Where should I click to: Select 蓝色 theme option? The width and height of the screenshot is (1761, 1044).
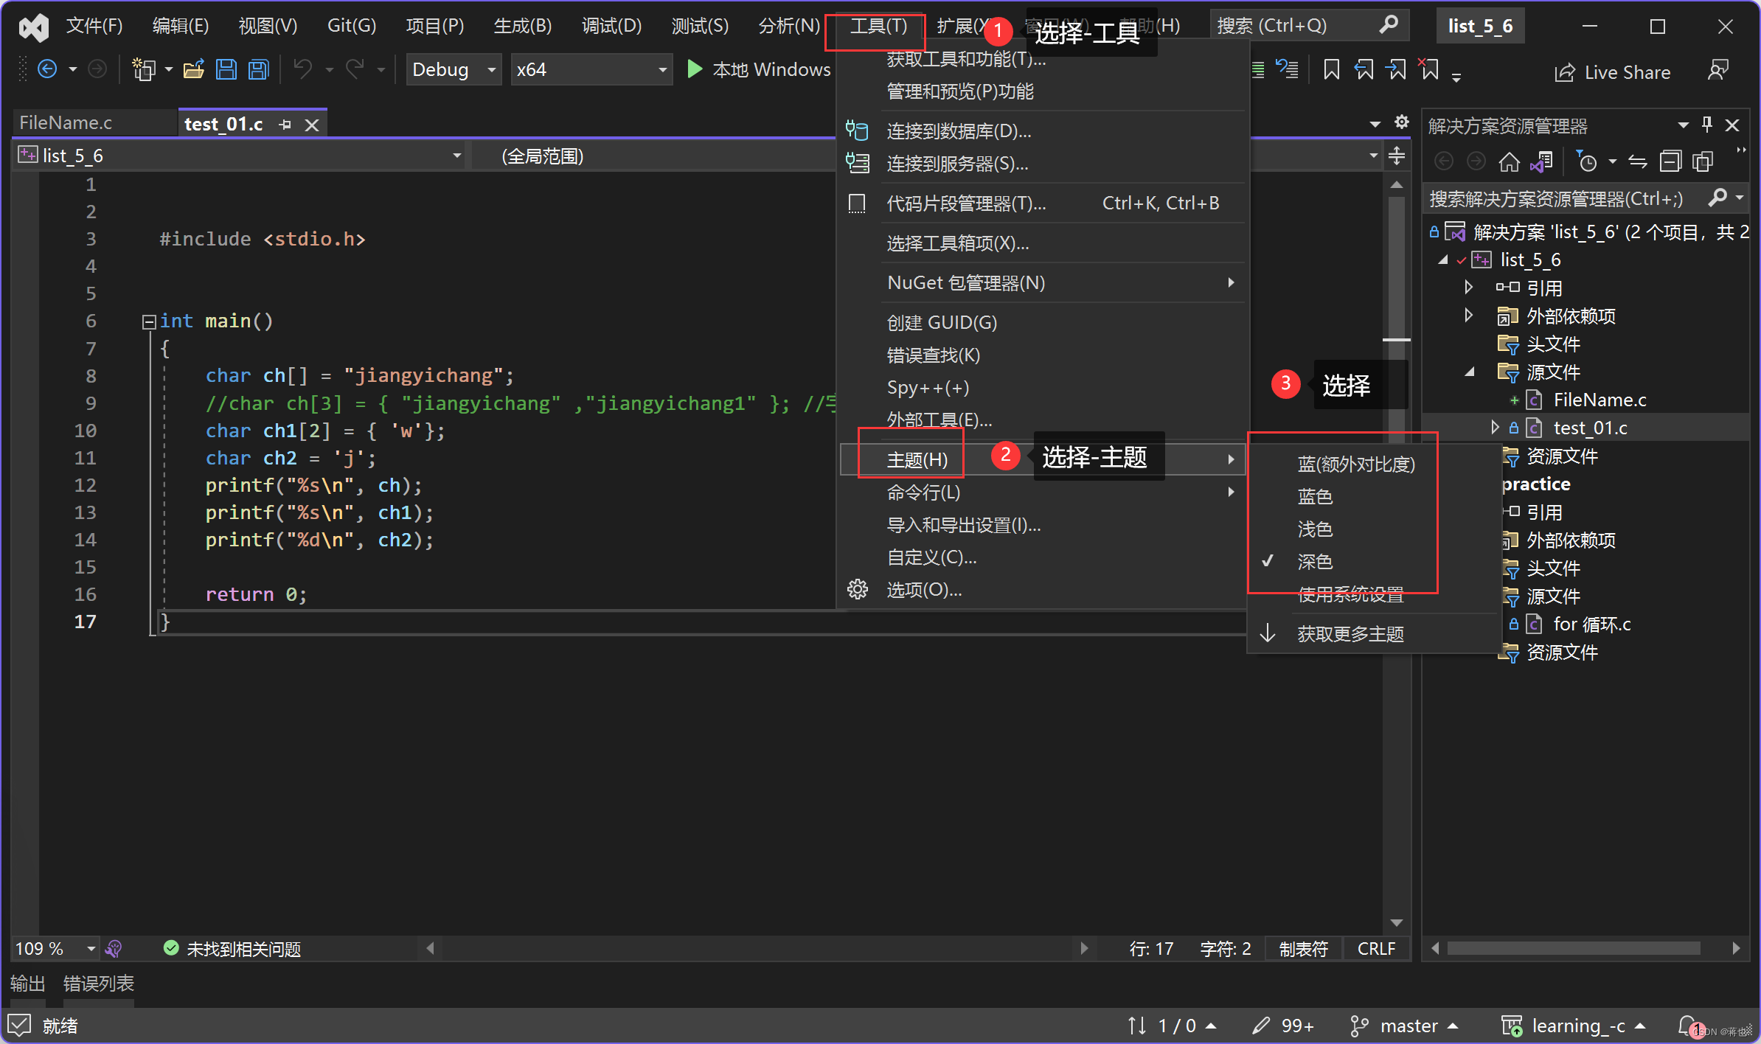click(1315, 496)
